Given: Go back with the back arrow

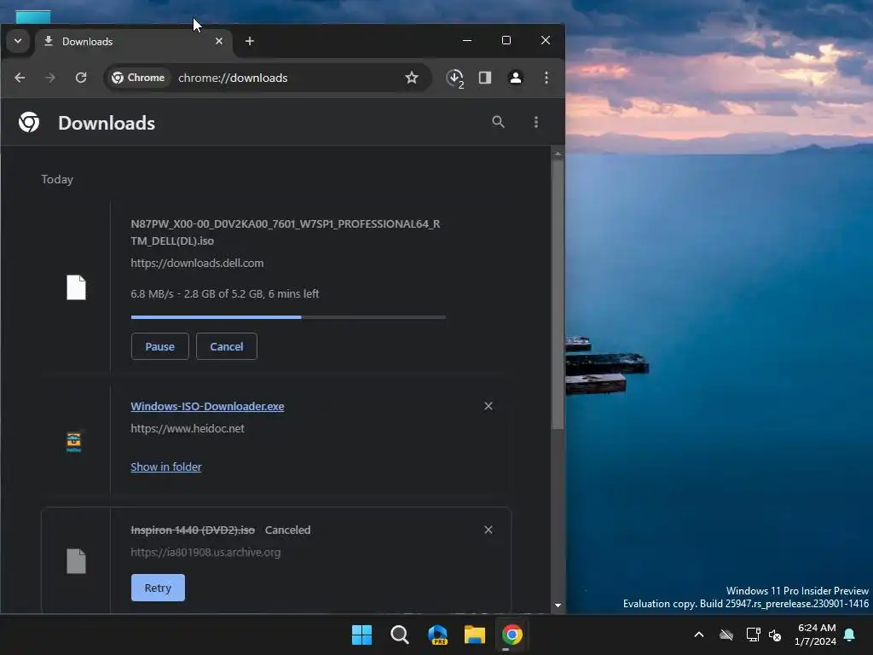Looking at the screenshot, I should point(20,78).
